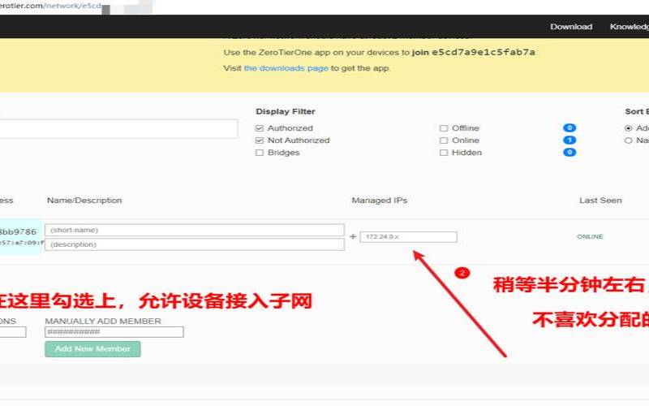Enable the Online filter checkbox
Viewport: 649px width, 406px height.
point(444,140)
